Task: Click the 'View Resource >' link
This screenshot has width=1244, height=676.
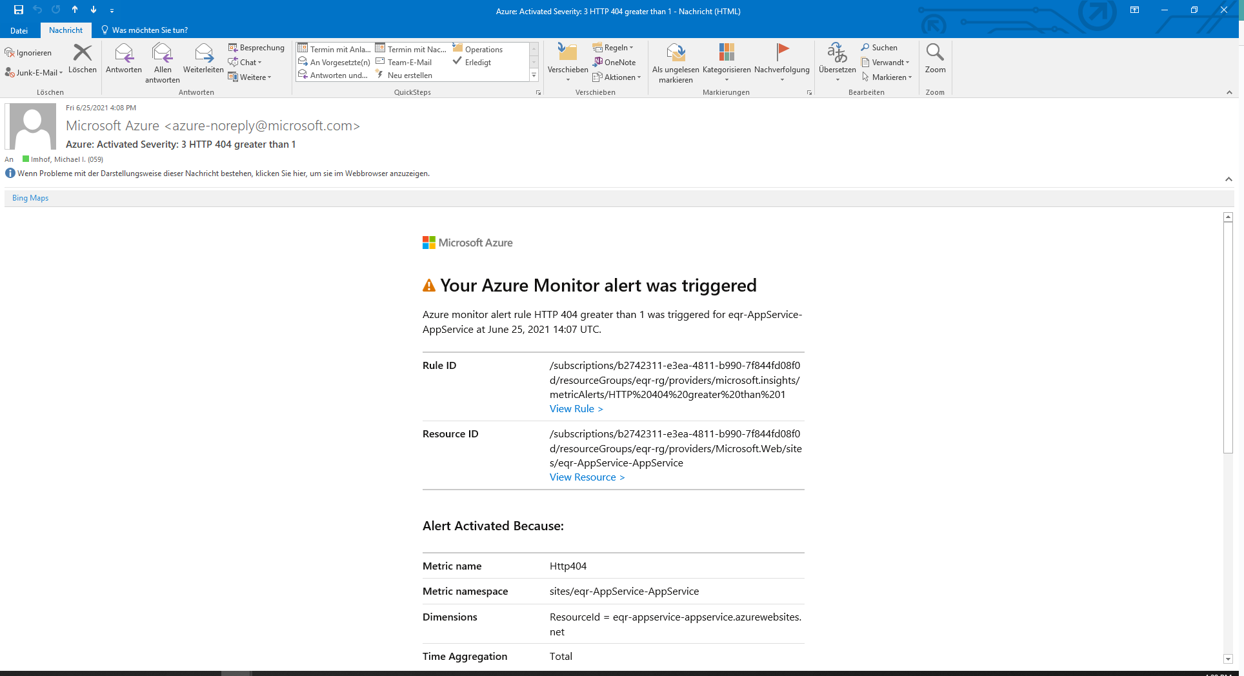Action: (x=587, y=477)
